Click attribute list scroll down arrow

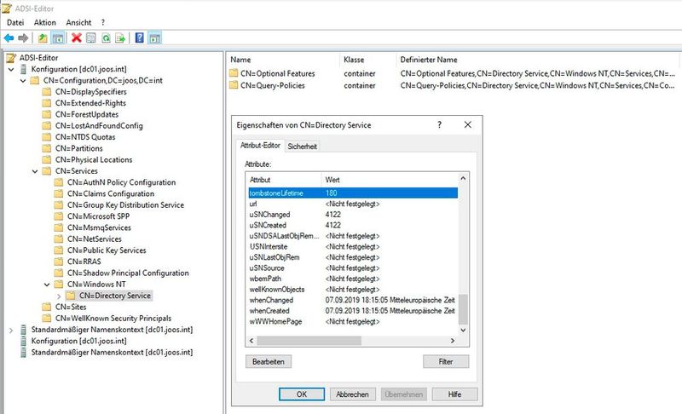(463, 331)
